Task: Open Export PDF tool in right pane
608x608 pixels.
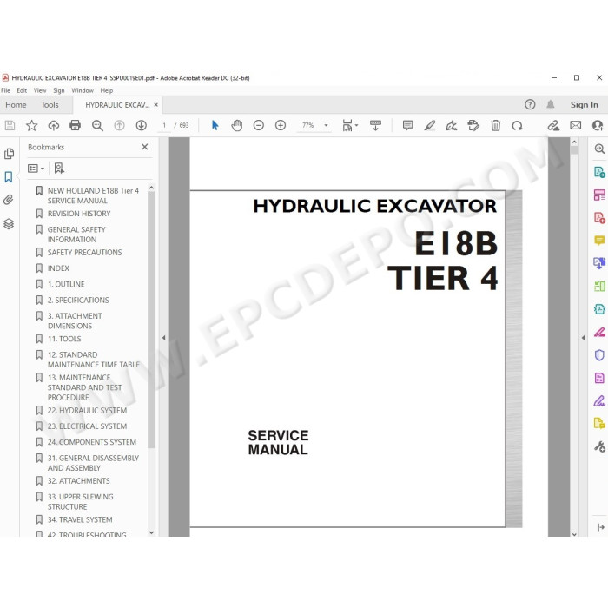Action: [599, 172]
